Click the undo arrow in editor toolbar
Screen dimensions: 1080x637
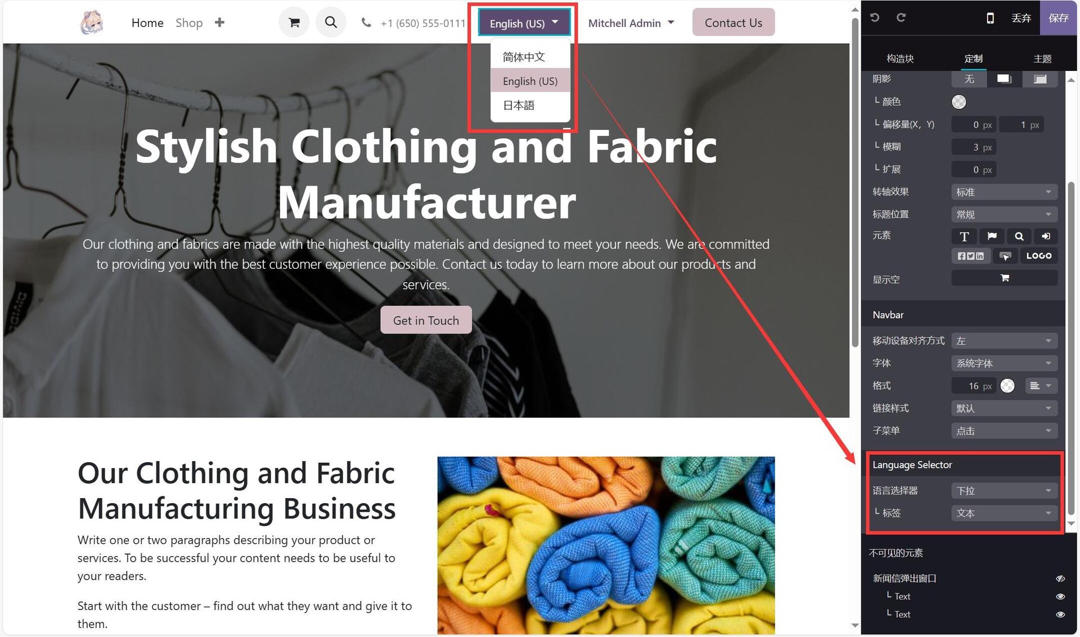[x=875, y=17]
